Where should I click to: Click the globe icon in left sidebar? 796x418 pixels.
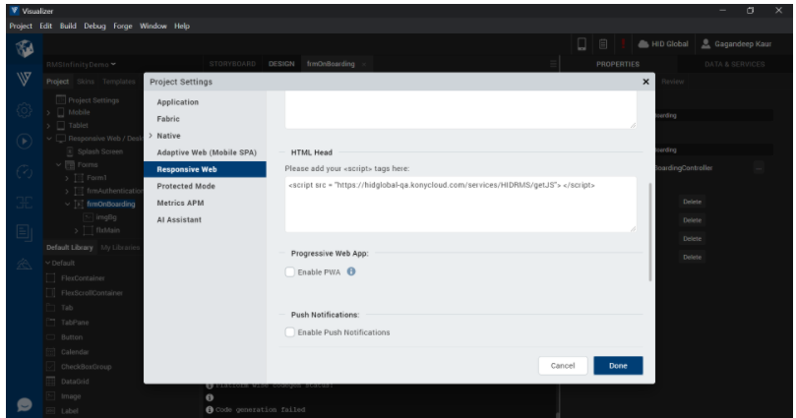tap(25, 49)
